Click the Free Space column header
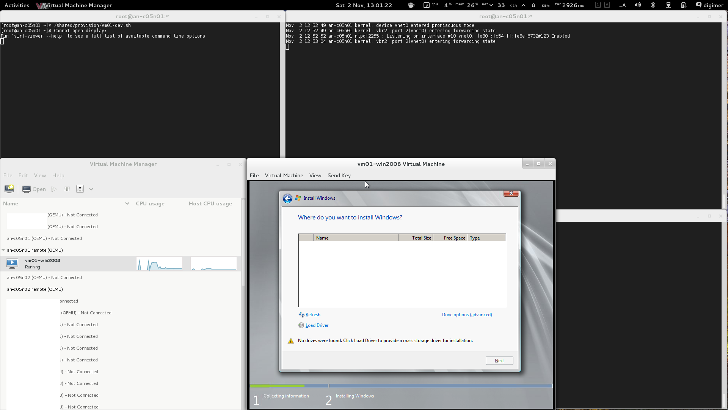728x410 pixels. click(450, 238)
